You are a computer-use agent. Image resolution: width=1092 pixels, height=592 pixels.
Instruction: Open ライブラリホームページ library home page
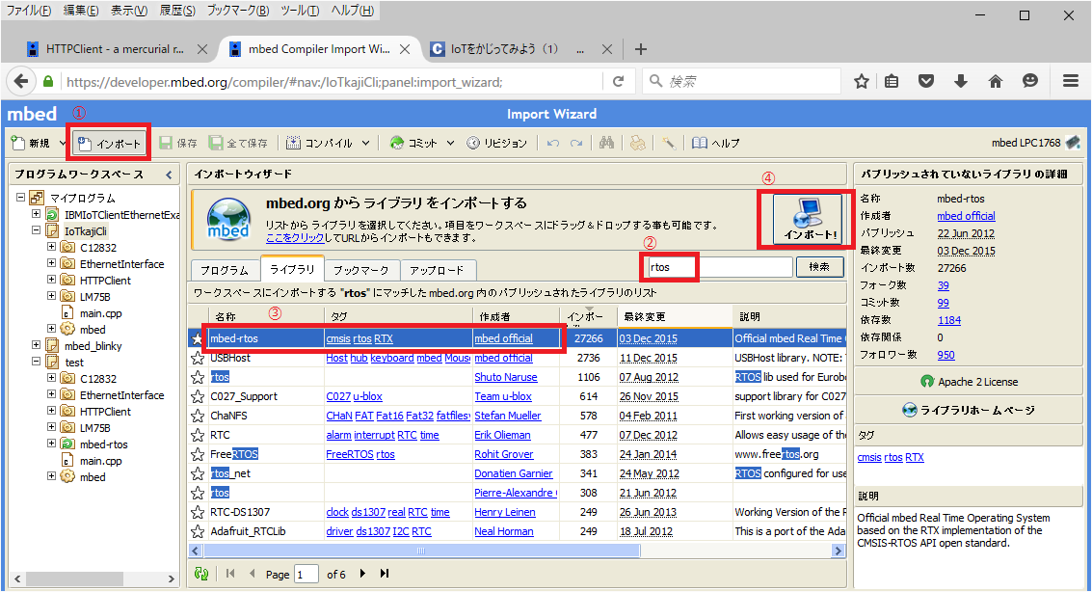[x=969, y=410]
